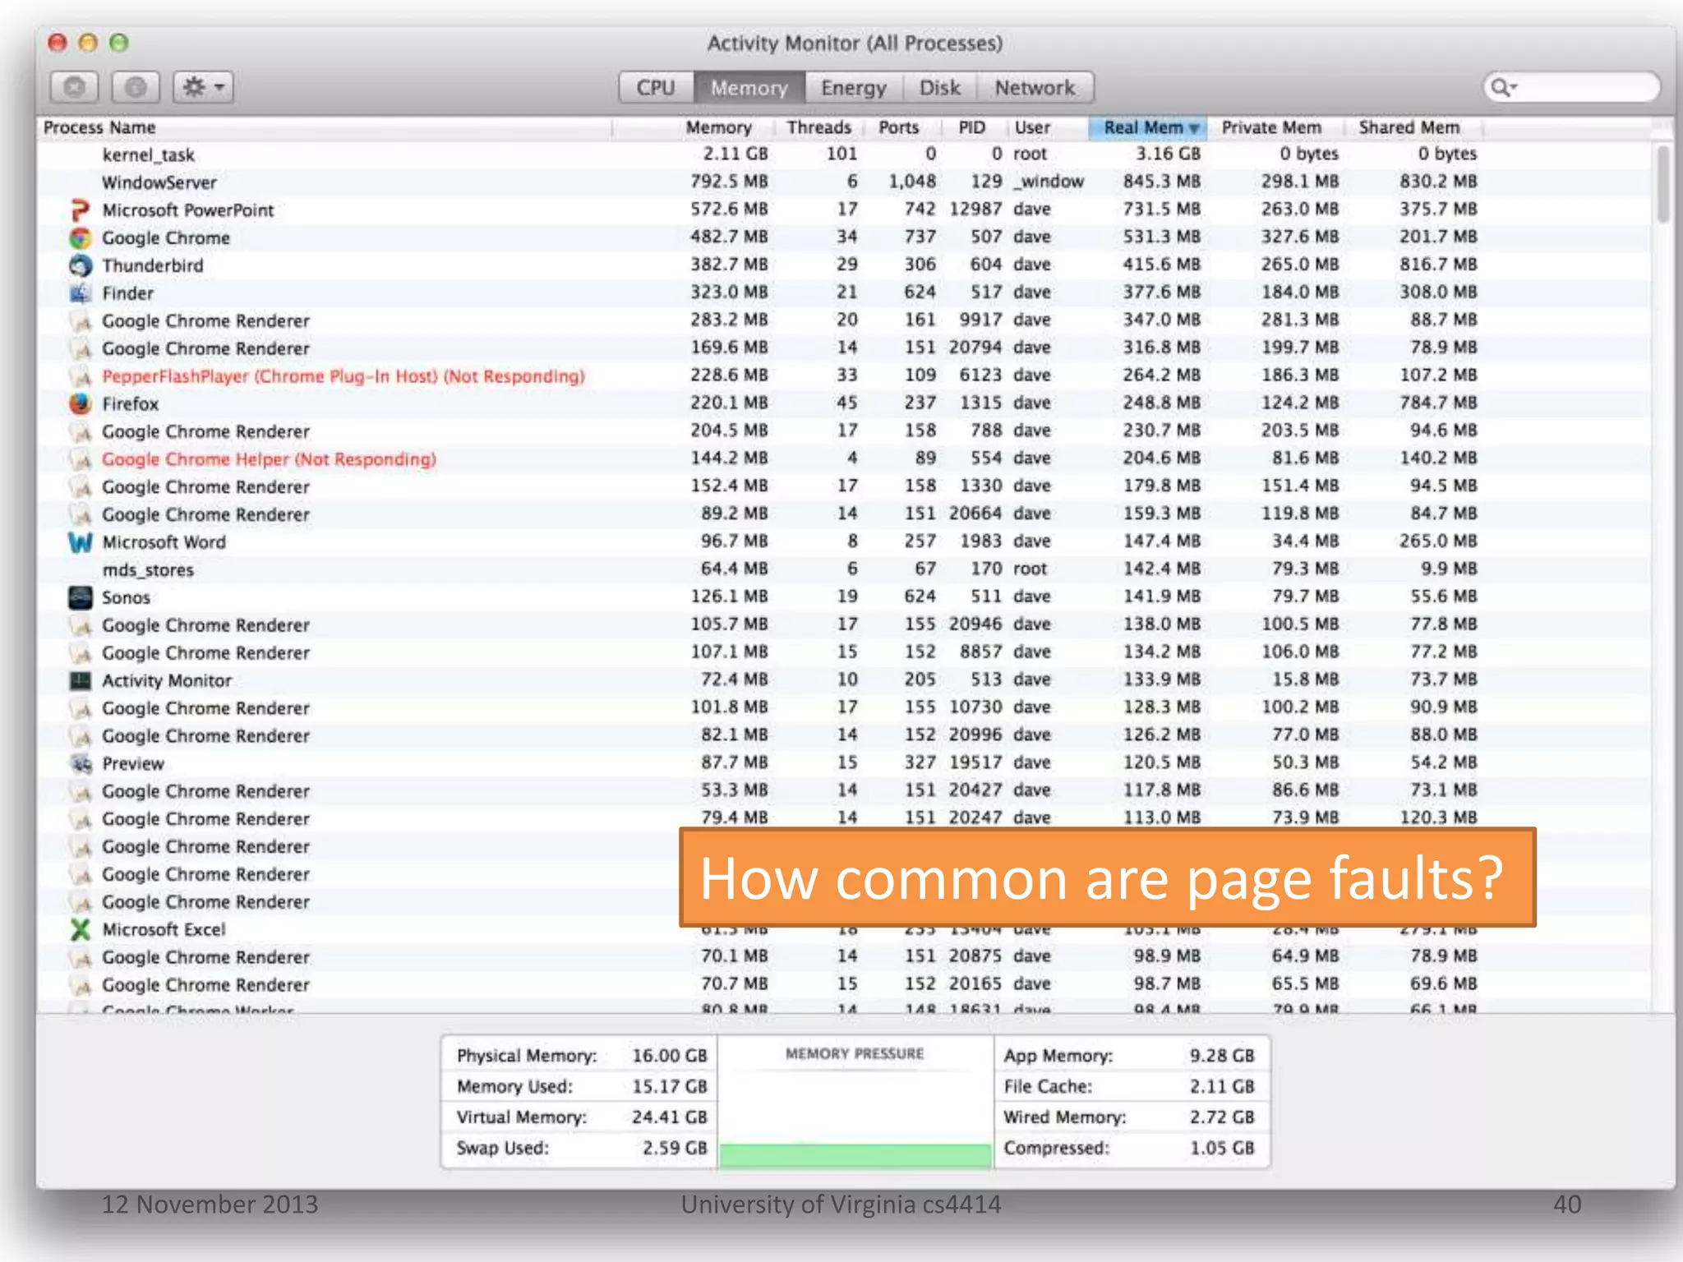Click the Quit Process toolbar icon
This screenshot has width=1683, height=1262.
point(75,87)
